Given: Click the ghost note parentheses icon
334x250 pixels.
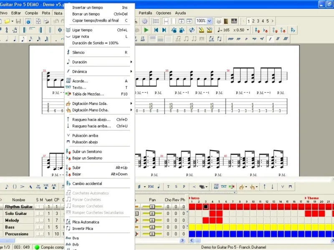Looking at the screenshot, I should click(15, 187).
